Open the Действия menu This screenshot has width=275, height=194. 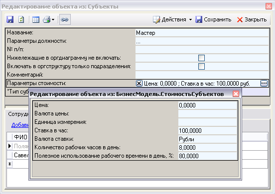coord(172,19)
